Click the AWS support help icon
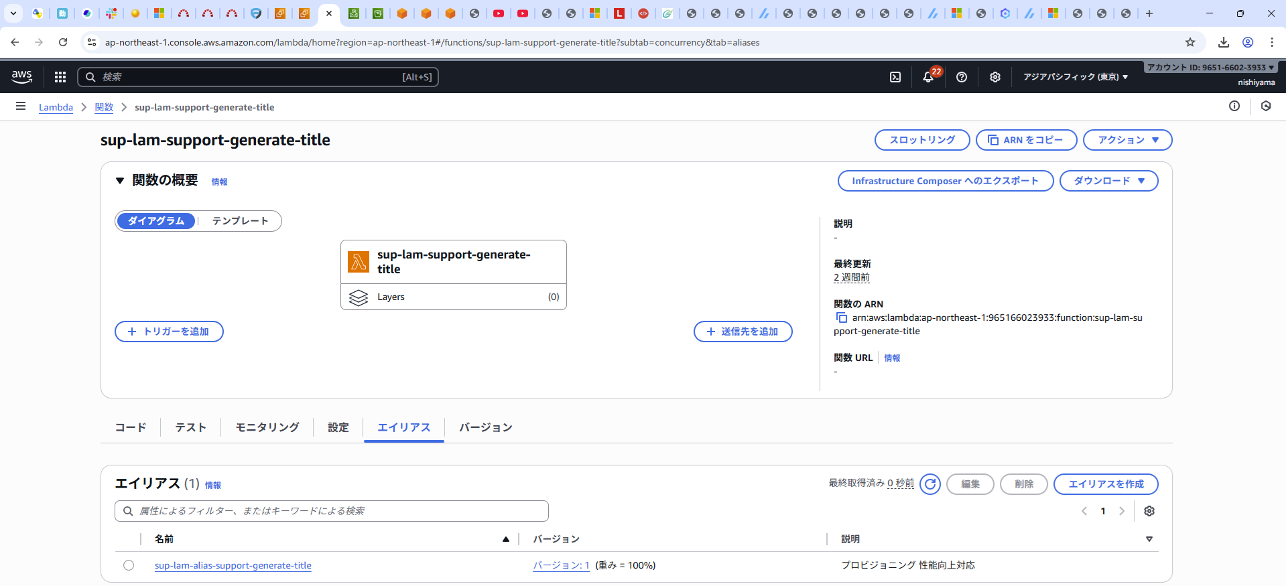 click(962, 77)
